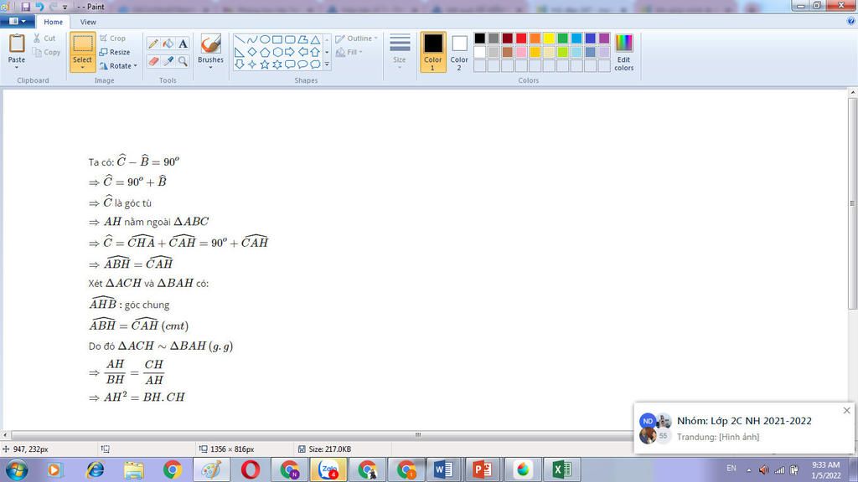Choose the five-point star shape

(x=265, y=64)
